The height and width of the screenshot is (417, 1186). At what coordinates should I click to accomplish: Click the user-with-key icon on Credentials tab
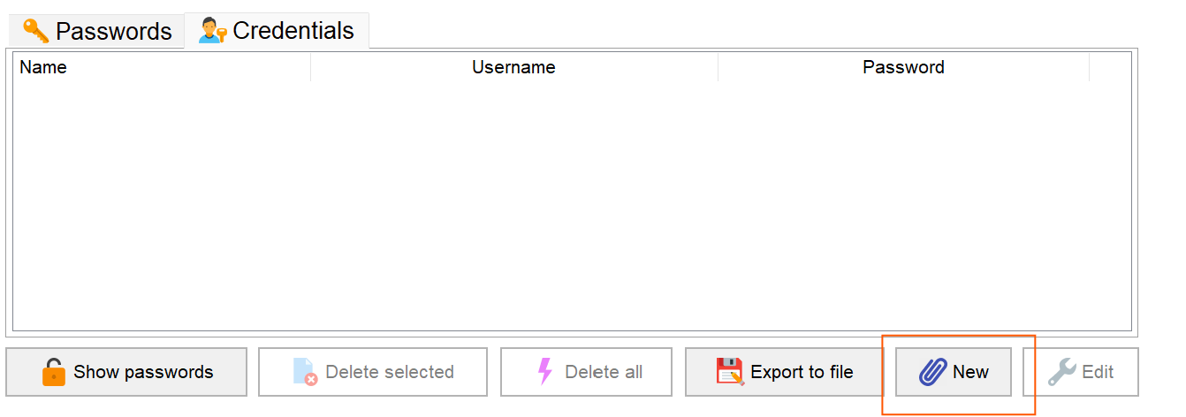pos(213,31)
